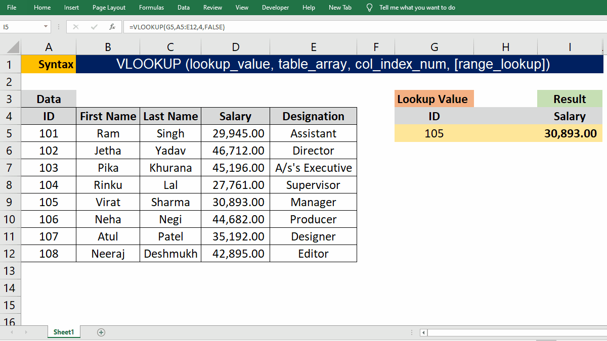Viewport: 607px width, 341px height.
Task: Click the horizontal scrollbar left arrow
Action: pos(423,332)
